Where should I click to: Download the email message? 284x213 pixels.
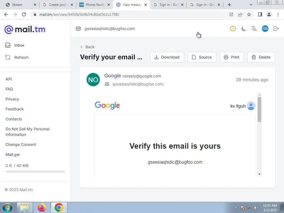[167, 57]
